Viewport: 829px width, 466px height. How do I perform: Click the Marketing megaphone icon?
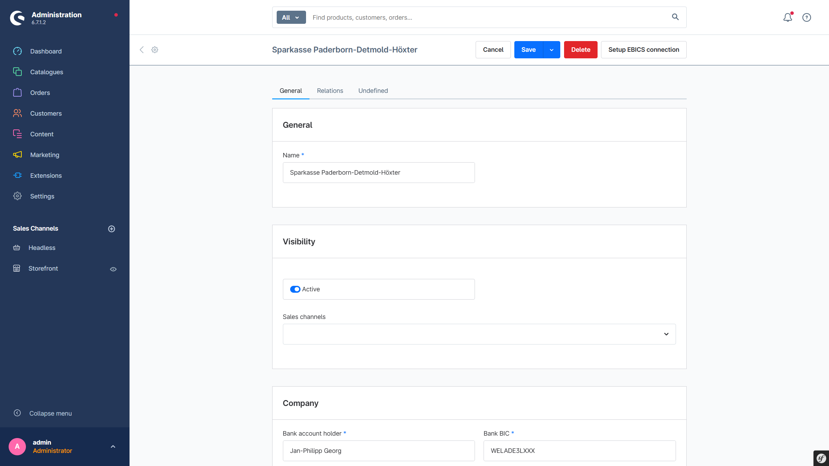17,155
